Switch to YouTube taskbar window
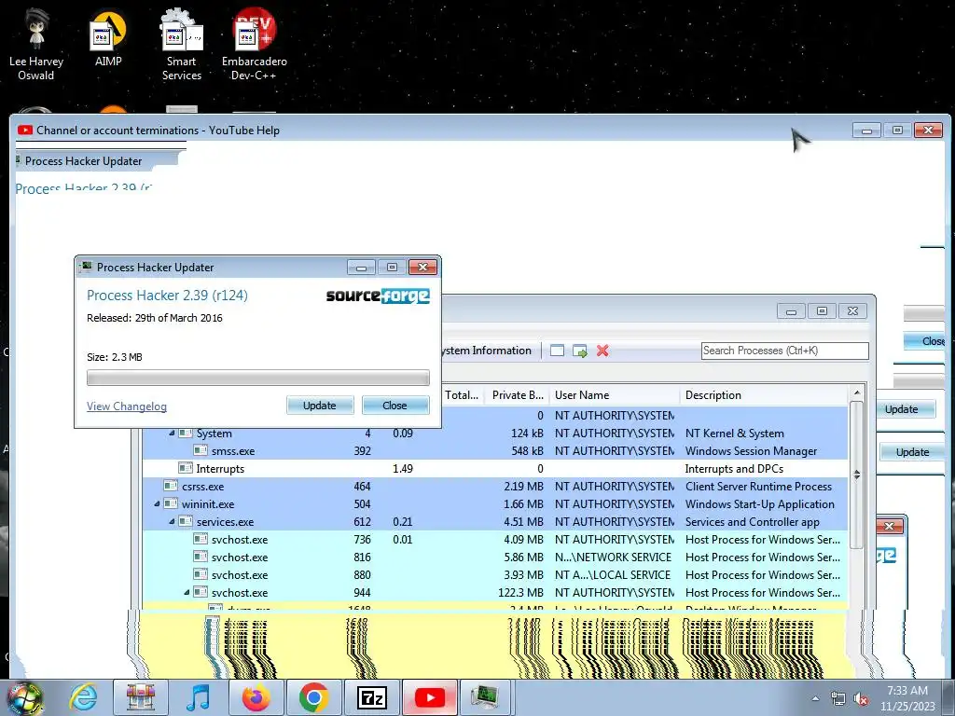The image size is (955, 716). click(429, 697)
